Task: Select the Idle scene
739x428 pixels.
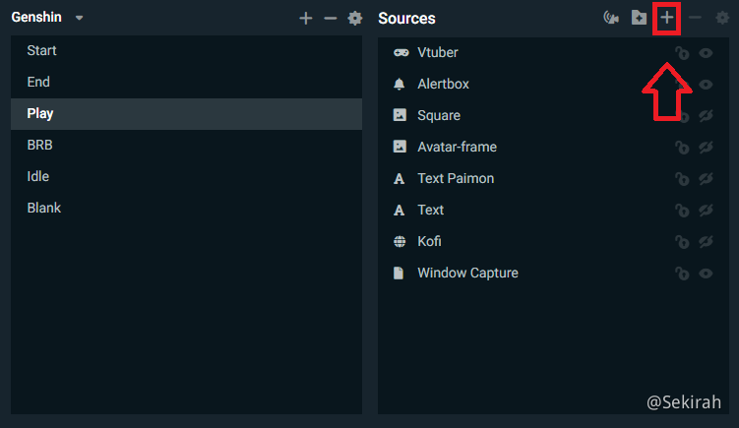Action: [x=38, y=176]
